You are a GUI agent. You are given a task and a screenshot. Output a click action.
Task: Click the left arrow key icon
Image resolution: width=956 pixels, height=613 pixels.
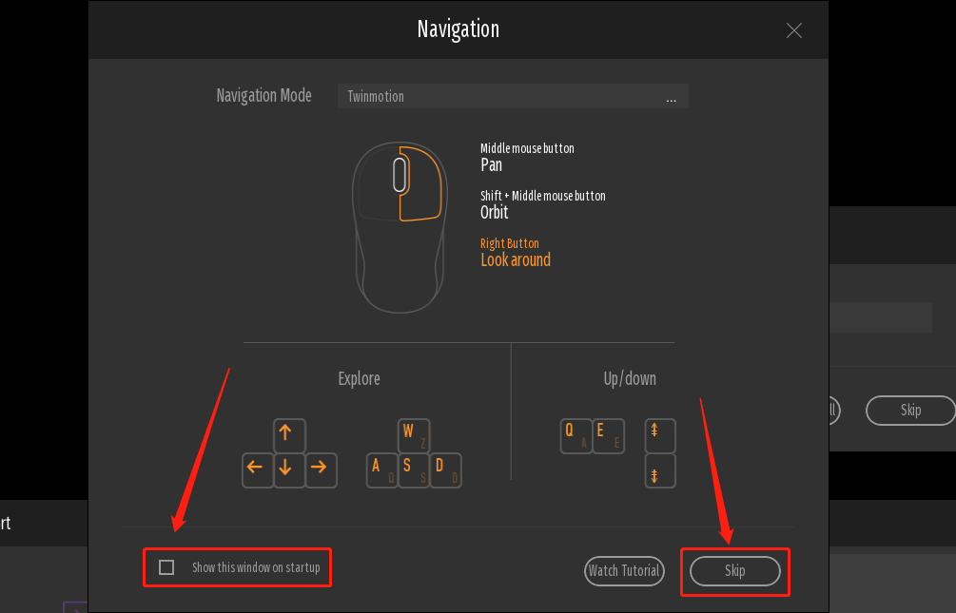pos(257,469)
